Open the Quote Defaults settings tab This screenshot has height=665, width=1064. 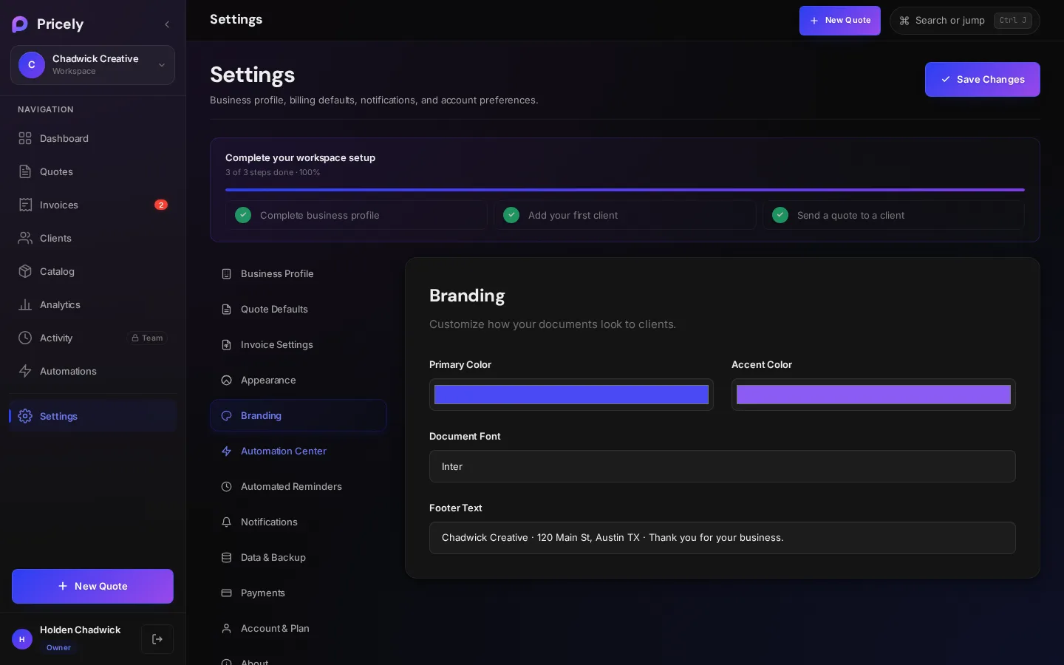pos(299,309)
